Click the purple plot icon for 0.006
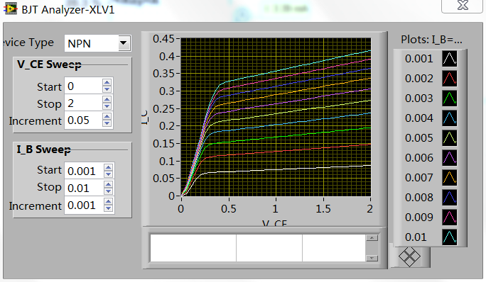The image size is (486, 282). click(450, 158)
